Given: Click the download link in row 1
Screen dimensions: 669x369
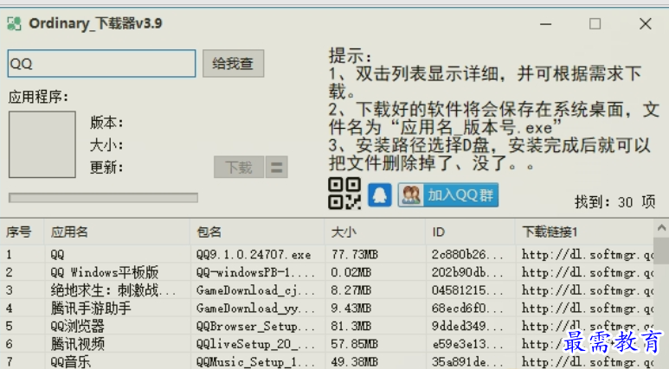Looking at the screenshot, I should click(587, 255).
